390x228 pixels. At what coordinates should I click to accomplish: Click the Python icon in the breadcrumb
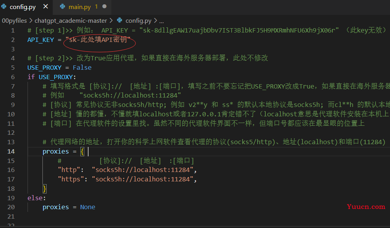tap(120, 20)
